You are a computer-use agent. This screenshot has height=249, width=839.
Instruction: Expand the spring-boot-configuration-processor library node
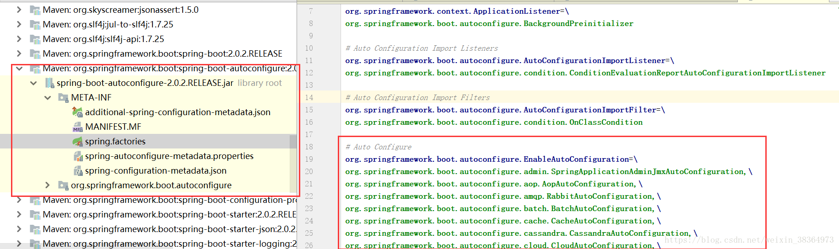pyautogui.click(x=19, y=200)
